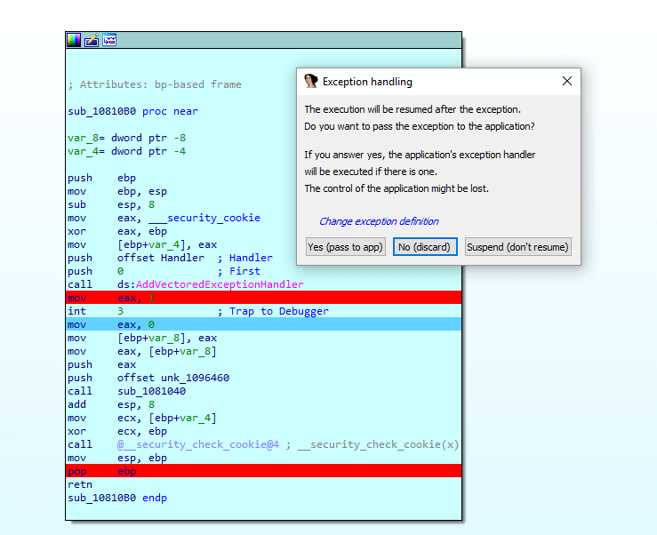The width and height of the screenshot is (657, 535).
Task: Click the IDA icon in Exception handling dialog
Action: [x=311, y=81]
